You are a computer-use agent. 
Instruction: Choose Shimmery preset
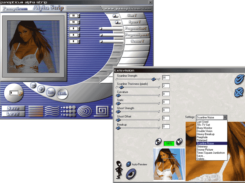(212, 146)
